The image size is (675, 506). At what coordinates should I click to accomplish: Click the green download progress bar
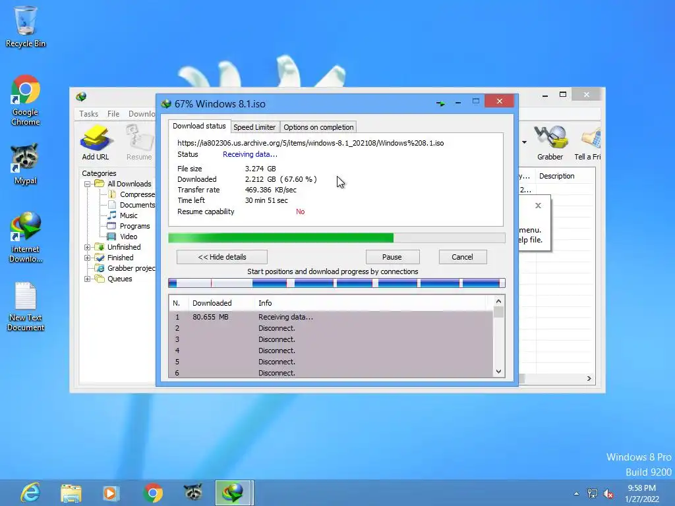pyautogui.click(x=336, y=238)
